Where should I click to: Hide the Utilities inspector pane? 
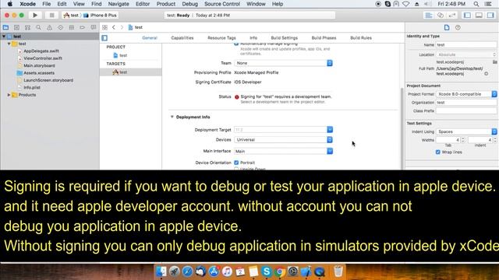(490, 16)
